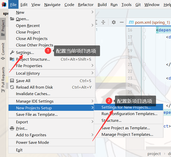Image resolution: width=171 pixels, height=157 pixels.
Task: Open the Run menu
Action: click(x=114, y=4)
